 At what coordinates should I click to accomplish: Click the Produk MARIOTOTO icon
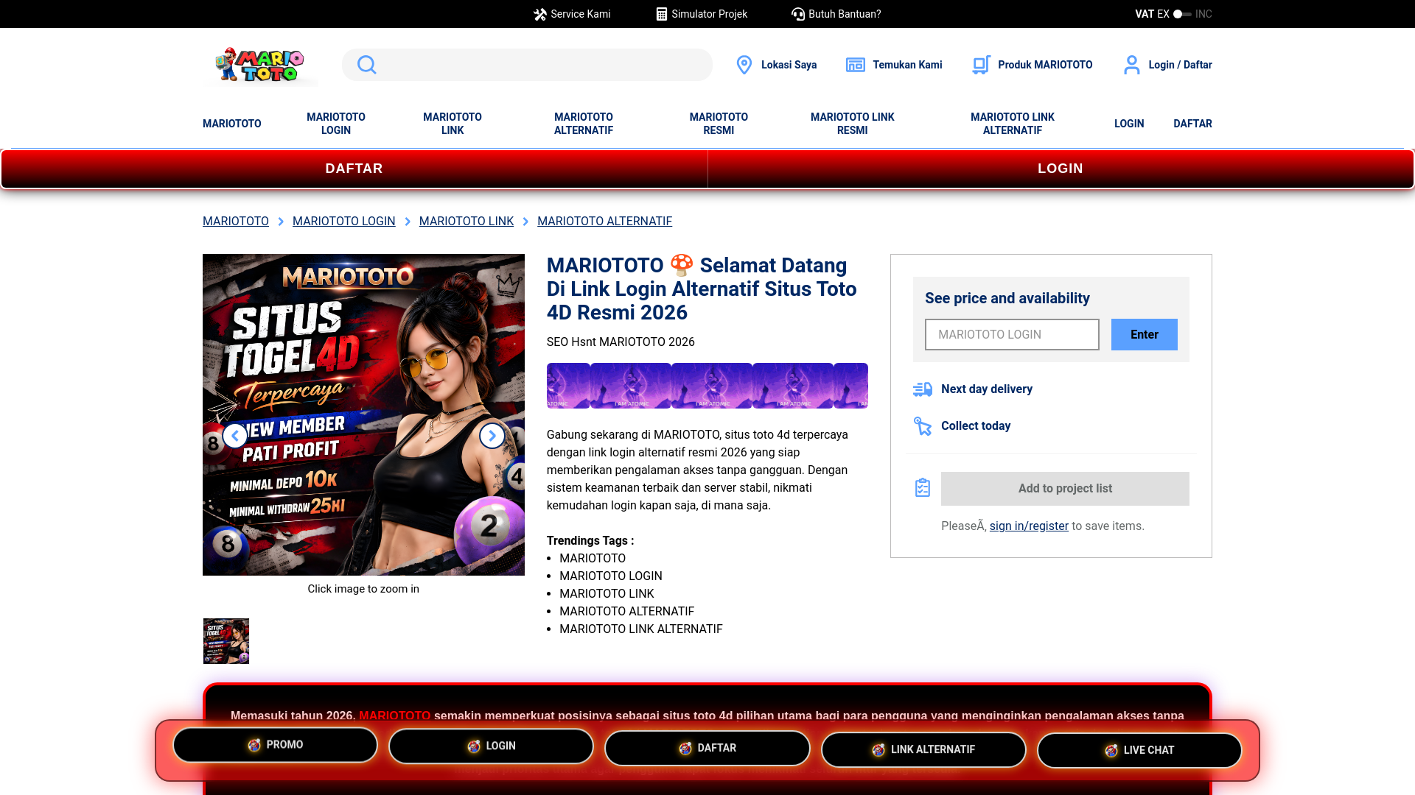[982, 65]
